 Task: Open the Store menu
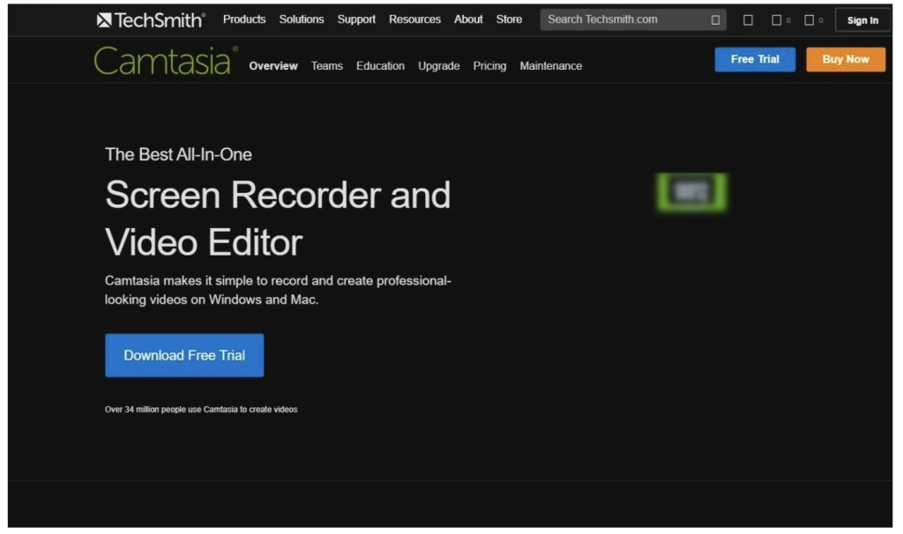point(510,19)
